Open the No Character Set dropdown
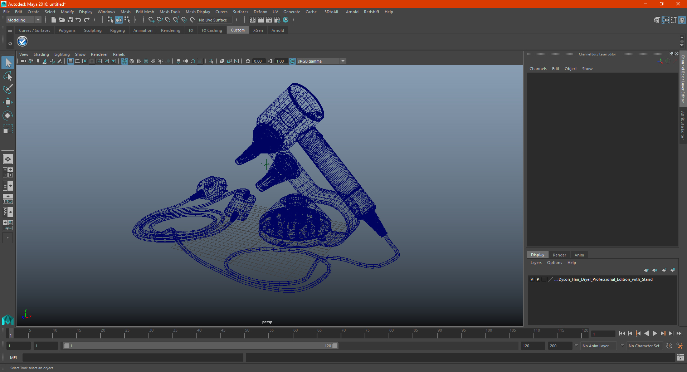This screenshot has width=687, height=372. point(645,346)
